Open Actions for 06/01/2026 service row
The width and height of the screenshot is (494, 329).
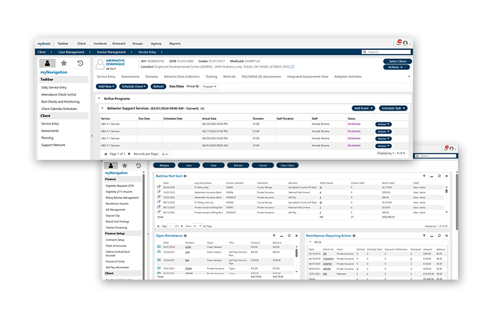(383, 146)
